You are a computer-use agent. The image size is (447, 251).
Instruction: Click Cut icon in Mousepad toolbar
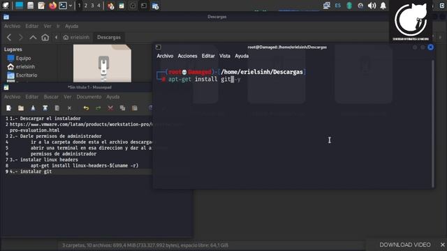pyautogui.click(x=110, y=108)
